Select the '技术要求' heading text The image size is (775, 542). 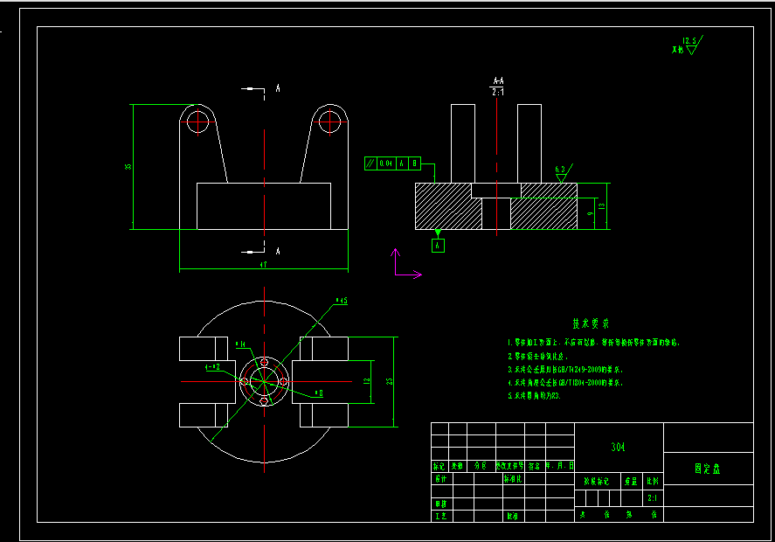(591, 324)
